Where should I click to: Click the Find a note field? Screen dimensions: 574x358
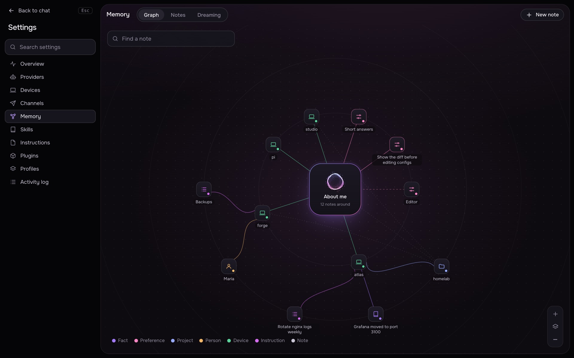click(x=171, y=39)
